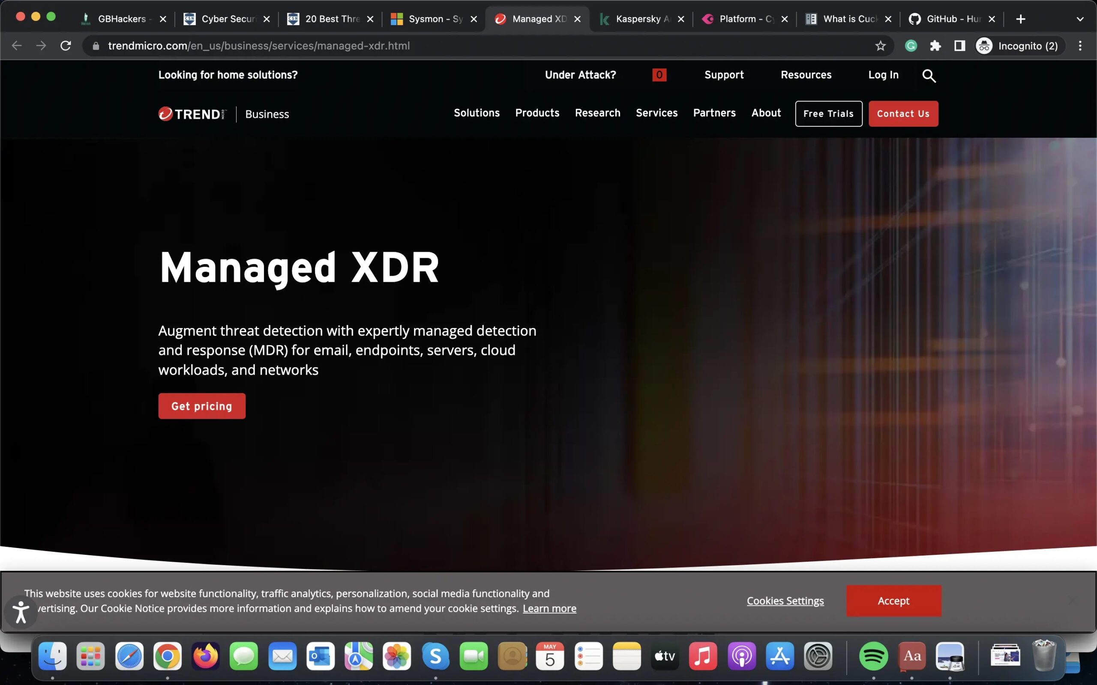Viewport: 1097px width, 685px height.
Task: Open Skype from the dock
Action: pyautogui.click(x=435, y=655)
